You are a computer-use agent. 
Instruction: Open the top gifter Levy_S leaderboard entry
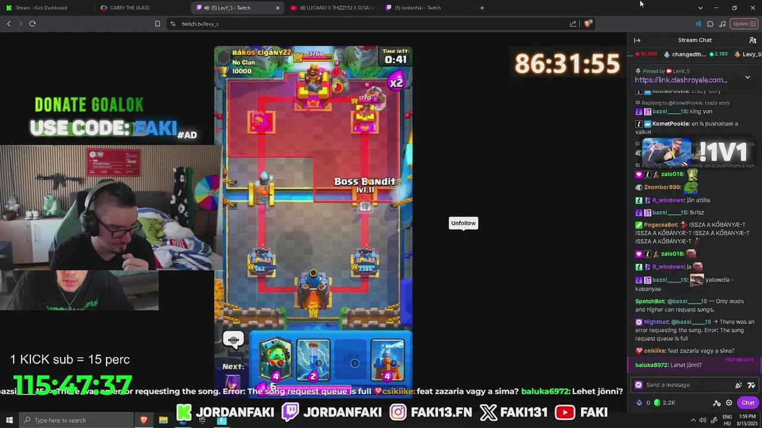748,54
